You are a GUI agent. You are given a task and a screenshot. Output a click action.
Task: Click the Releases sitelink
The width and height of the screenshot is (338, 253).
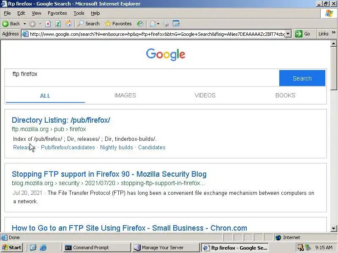coord(24,147)
